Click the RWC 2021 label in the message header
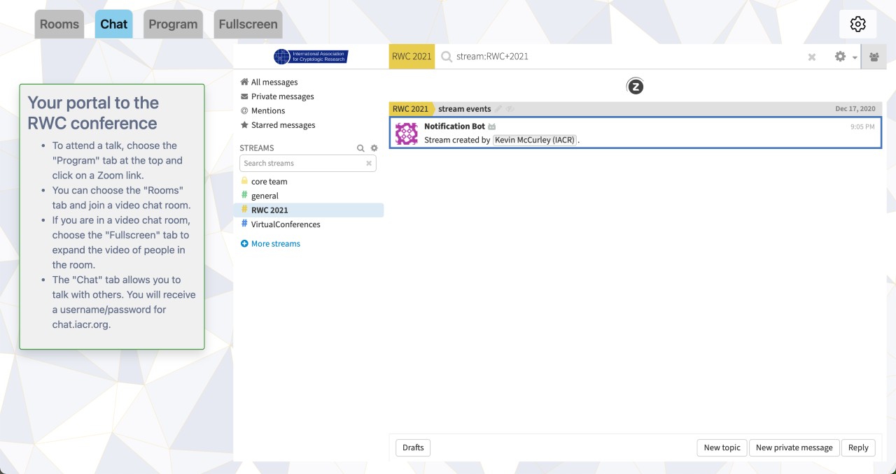Viewport: 896px width, 474px height. pos(410,109)
